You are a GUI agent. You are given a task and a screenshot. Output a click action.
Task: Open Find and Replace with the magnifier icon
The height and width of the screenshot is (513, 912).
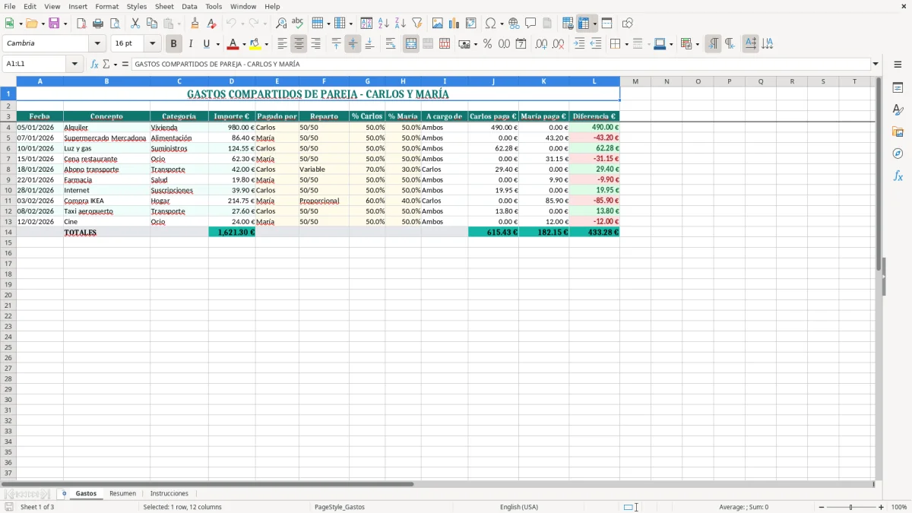tap(281, 24)
